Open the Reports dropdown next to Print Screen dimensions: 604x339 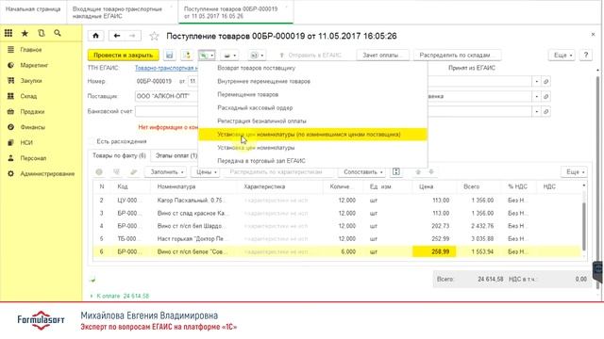tap(257, 56)
